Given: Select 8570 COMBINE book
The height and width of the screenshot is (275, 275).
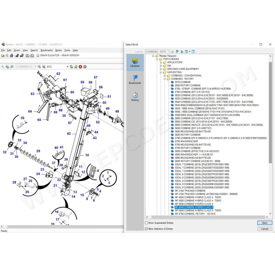Looking at the screenshot, I should click(x=183, y=82).
